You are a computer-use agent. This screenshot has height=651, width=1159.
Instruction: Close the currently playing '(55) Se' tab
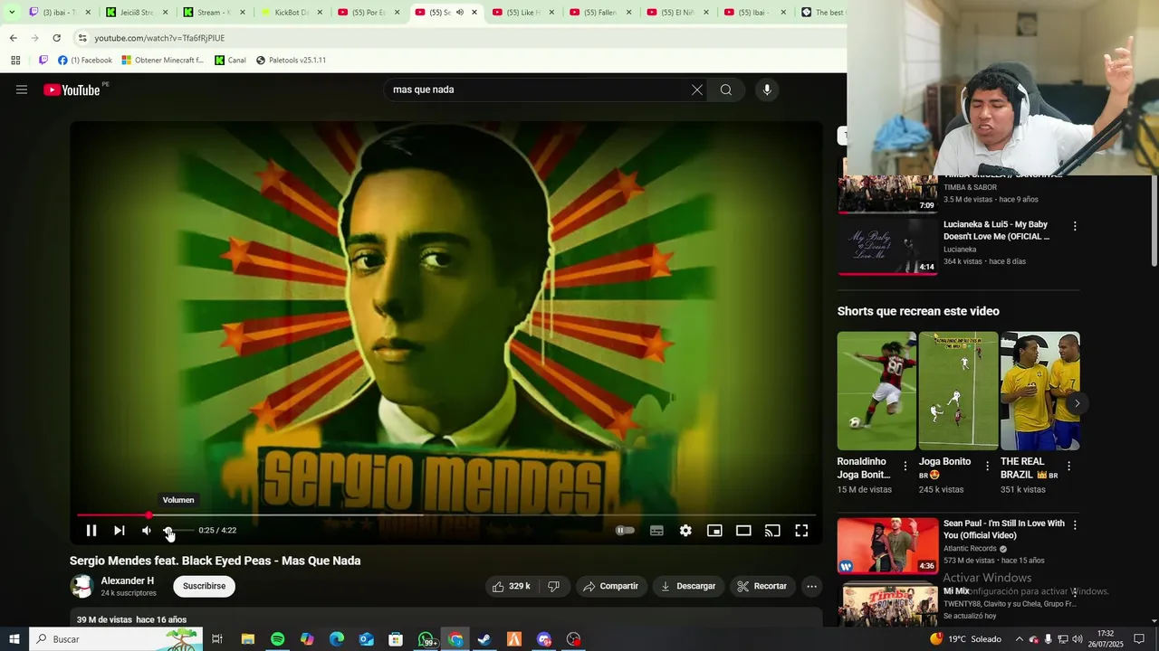474,13
